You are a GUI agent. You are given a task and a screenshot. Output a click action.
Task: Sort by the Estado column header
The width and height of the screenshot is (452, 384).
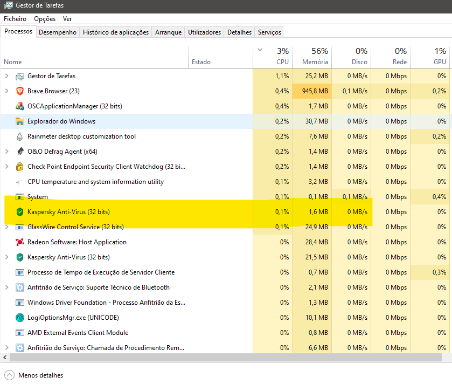220,57
